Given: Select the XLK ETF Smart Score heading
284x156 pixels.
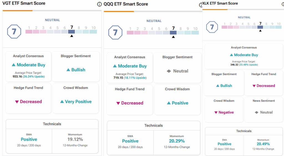Looking at the screenshot, I should click(x=220, y=3).
